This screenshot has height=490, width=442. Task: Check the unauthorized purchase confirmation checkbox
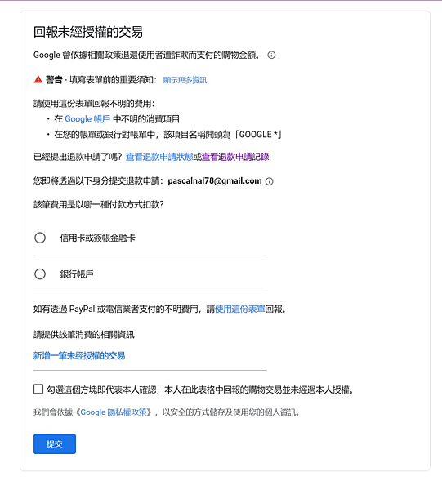pos(38,390)
